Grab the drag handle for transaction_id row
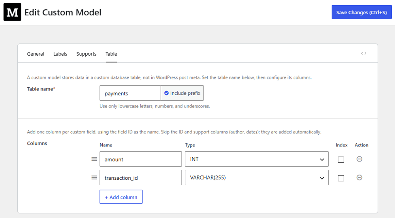The height and width of the screenshot is (218, 395). coord(94,178)
